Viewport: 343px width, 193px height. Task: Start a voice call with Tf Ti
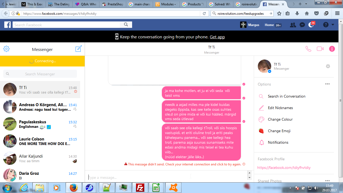point(308,49)
